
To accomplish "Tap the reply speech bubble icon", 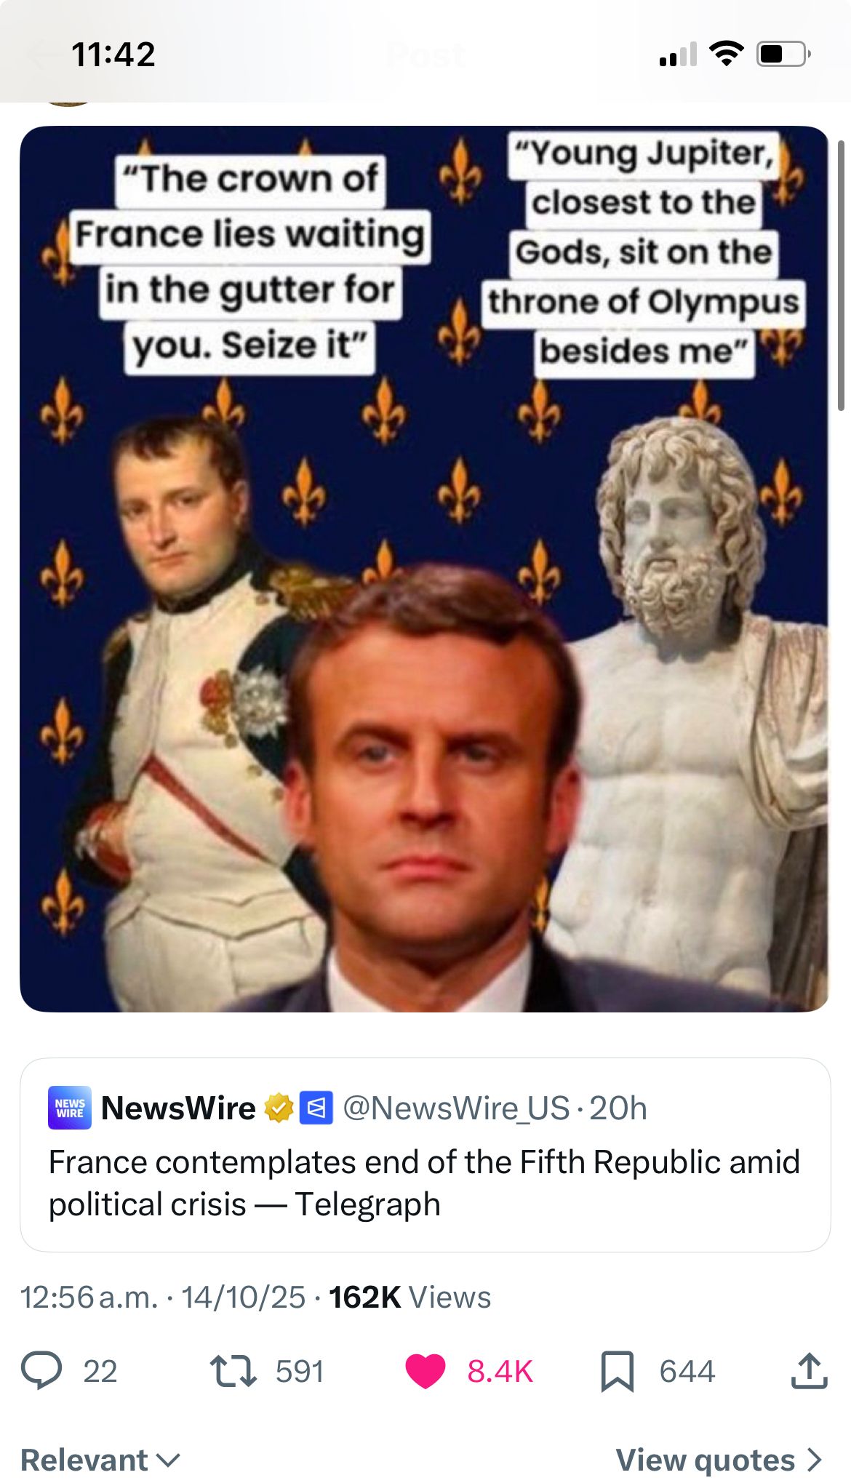I will click(x=41, y=1371).
